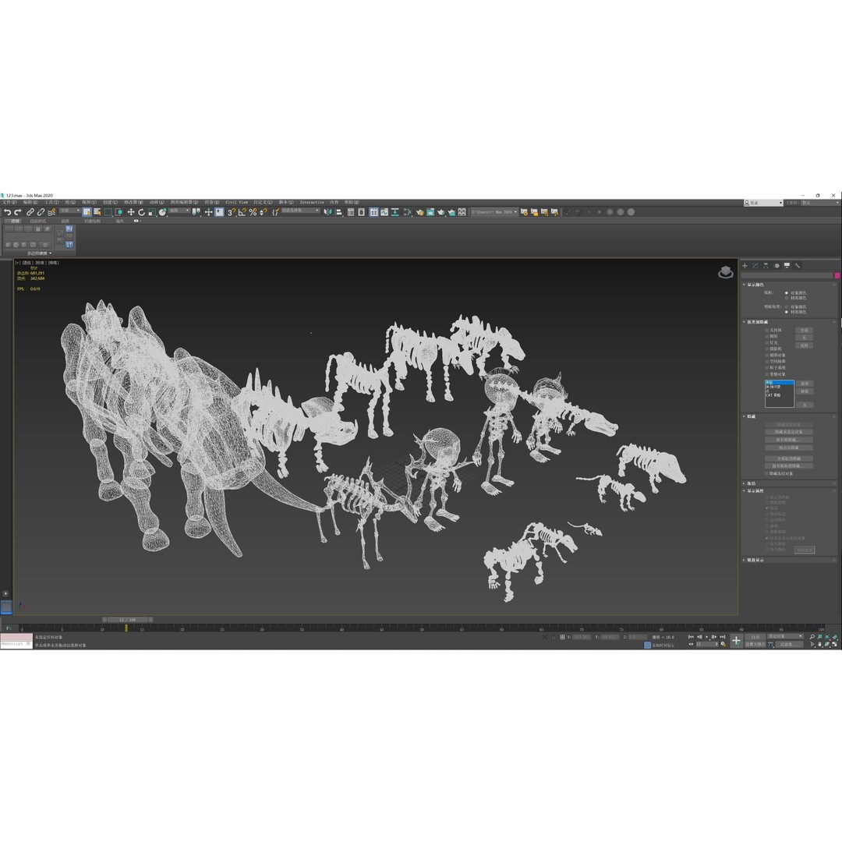The width and height of the screenshot is (842, 842).
Task: Open the 工具 menu
Action: coord(51,203)
